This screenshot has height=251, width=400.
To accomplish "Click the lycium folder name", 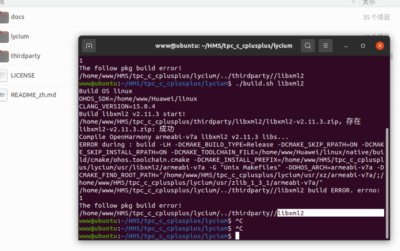I will click(20, 37).
